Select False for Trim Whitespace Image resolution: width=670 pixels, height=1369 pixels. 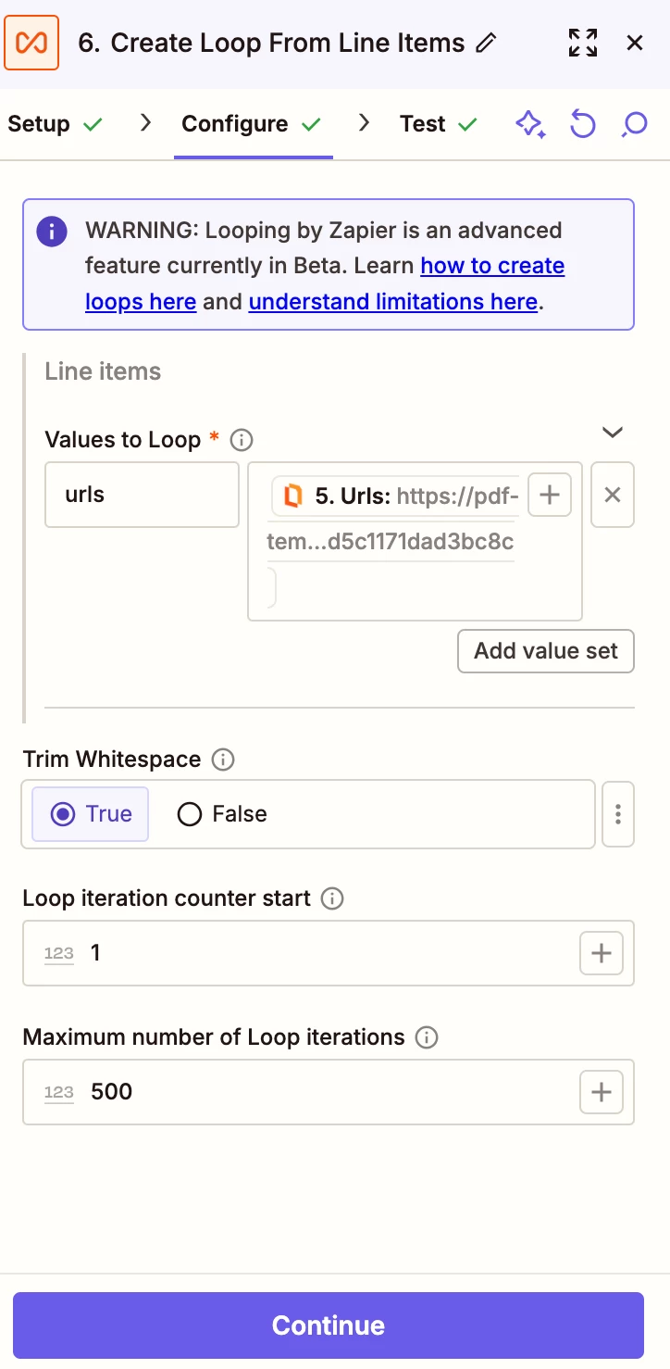(x=222, y=814)
